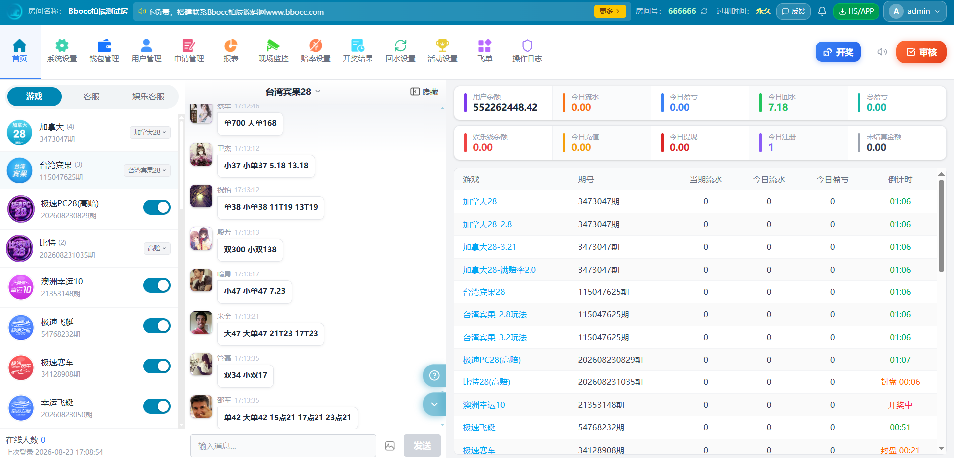Switch to the 客服 tab
Viewport: 954px width, 458px height.
click(92, 96)
